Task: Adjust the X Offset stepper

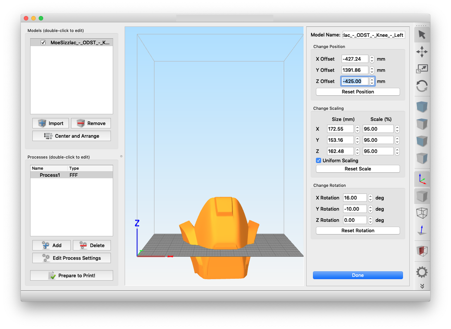Action: tap(372, 59)
